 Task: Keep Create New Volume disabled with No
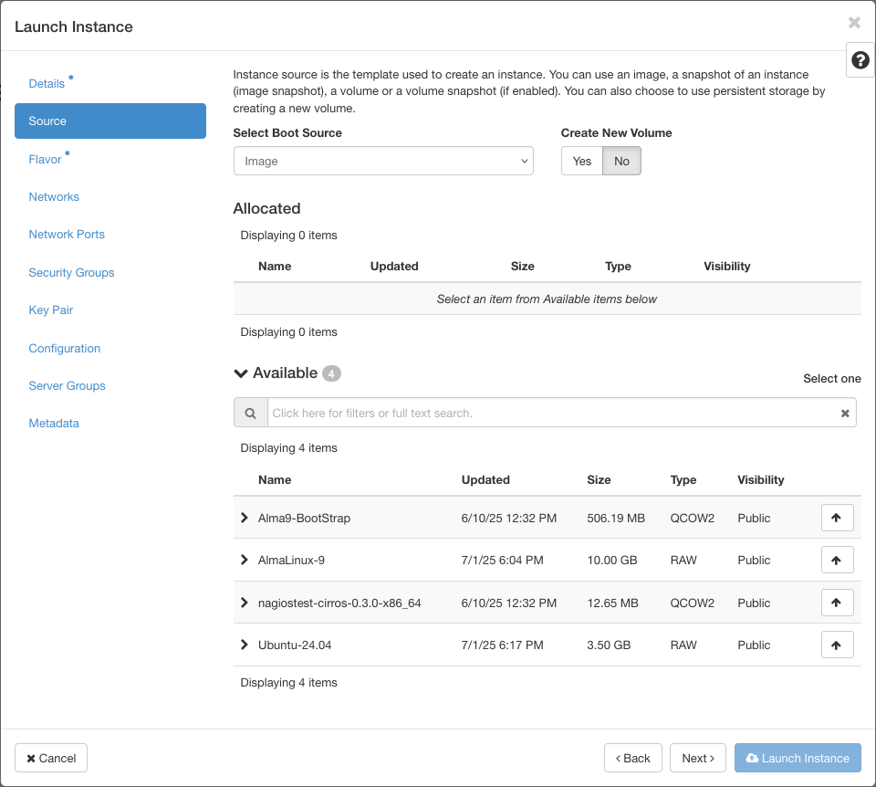(x=621, y=161)
